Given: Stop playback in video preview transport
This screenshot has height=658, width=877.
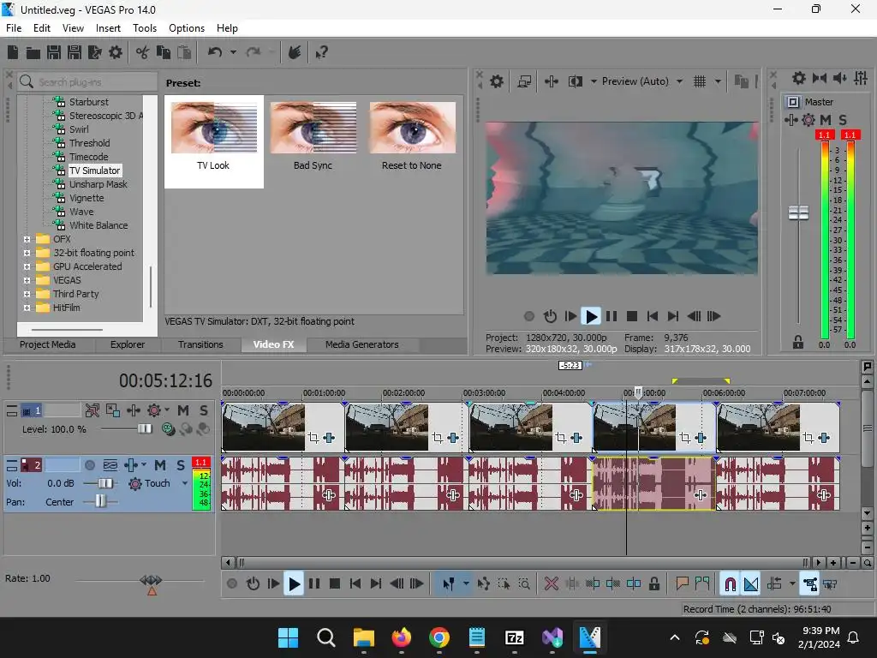Looking at the screenshot, I should pos(632,317).
